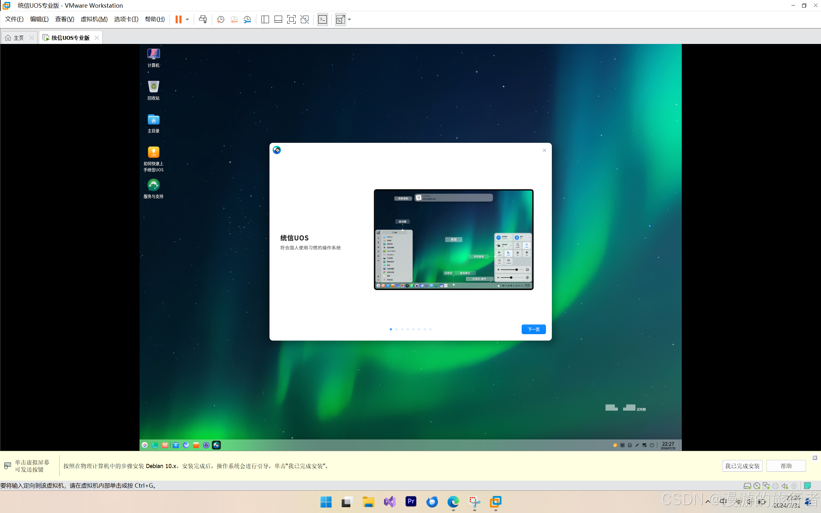The width and height of the screenshot is (821, 513).
Task: Revert the virtual machine to previous snapshot
Action: (234, 20)
